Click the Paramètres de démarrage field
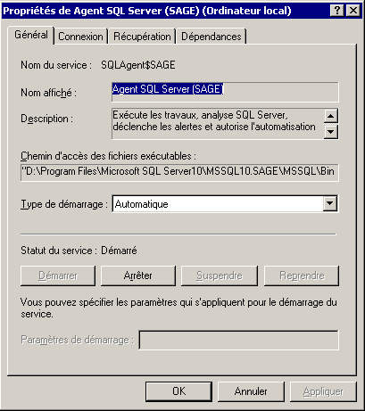This screenshot has height=411, width=365. 239,340
